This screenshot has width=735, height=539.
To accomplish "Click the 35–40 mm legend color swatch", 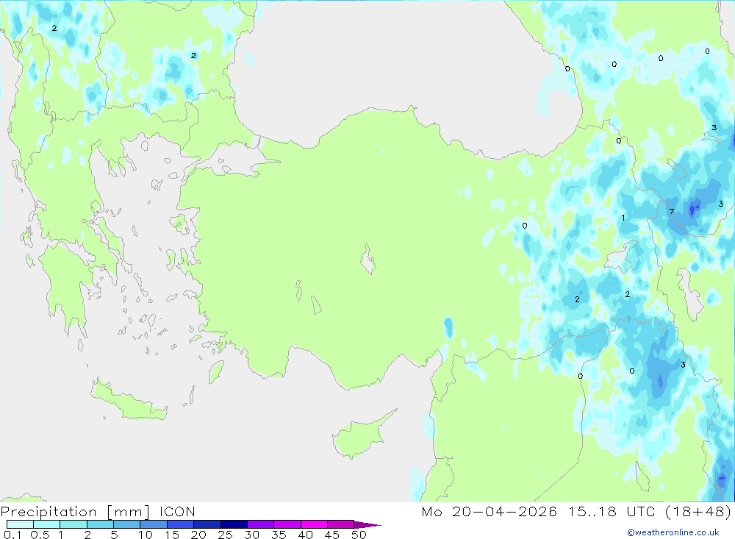I will [x=287, y=524].
